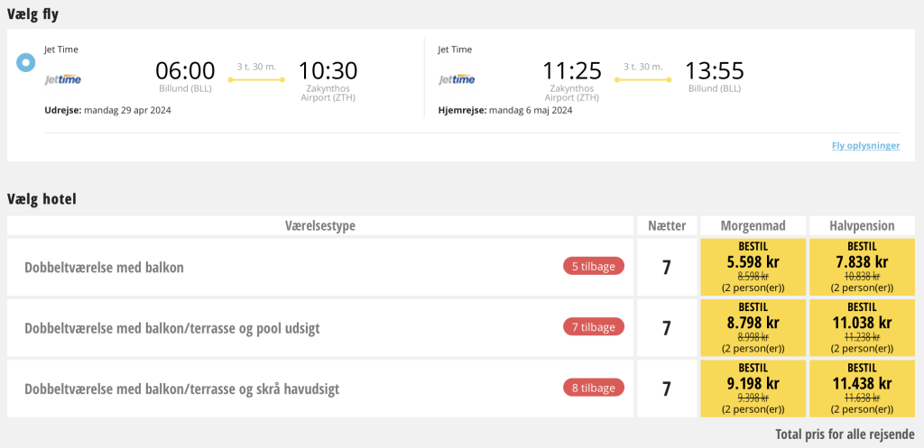Select the room with skrå havudsigt row
Screen dimensions: 924x448
pos(181,389)
